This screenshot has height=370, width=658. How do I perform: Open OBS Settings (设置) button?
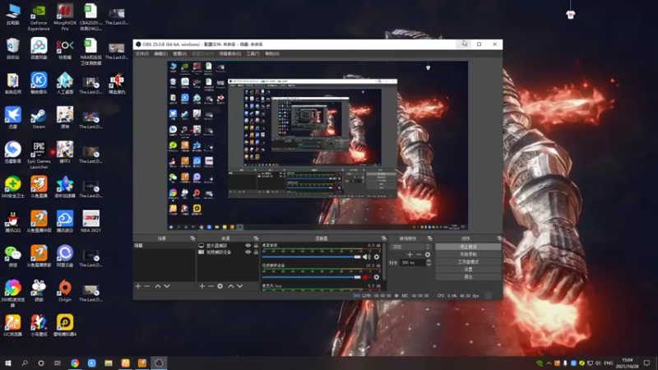tap(468, 270)
